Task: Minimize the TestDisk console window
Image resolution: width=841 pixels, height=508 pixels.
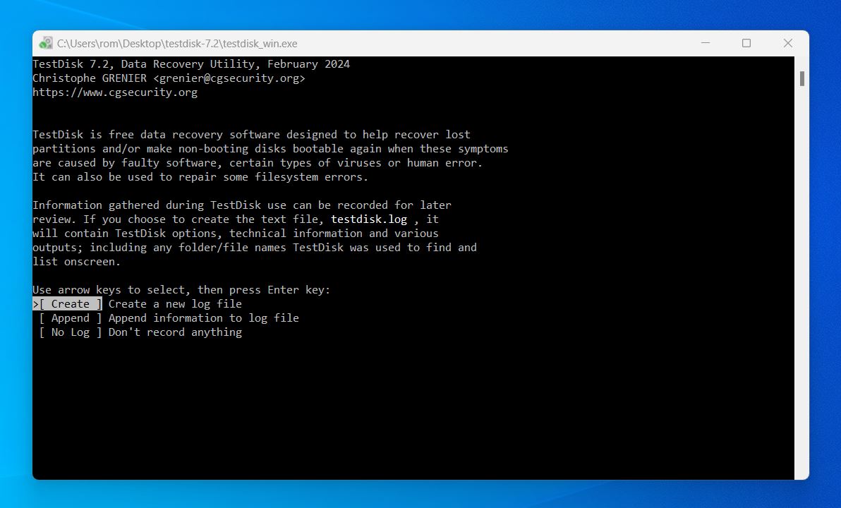Action: [x=706, y=43]
